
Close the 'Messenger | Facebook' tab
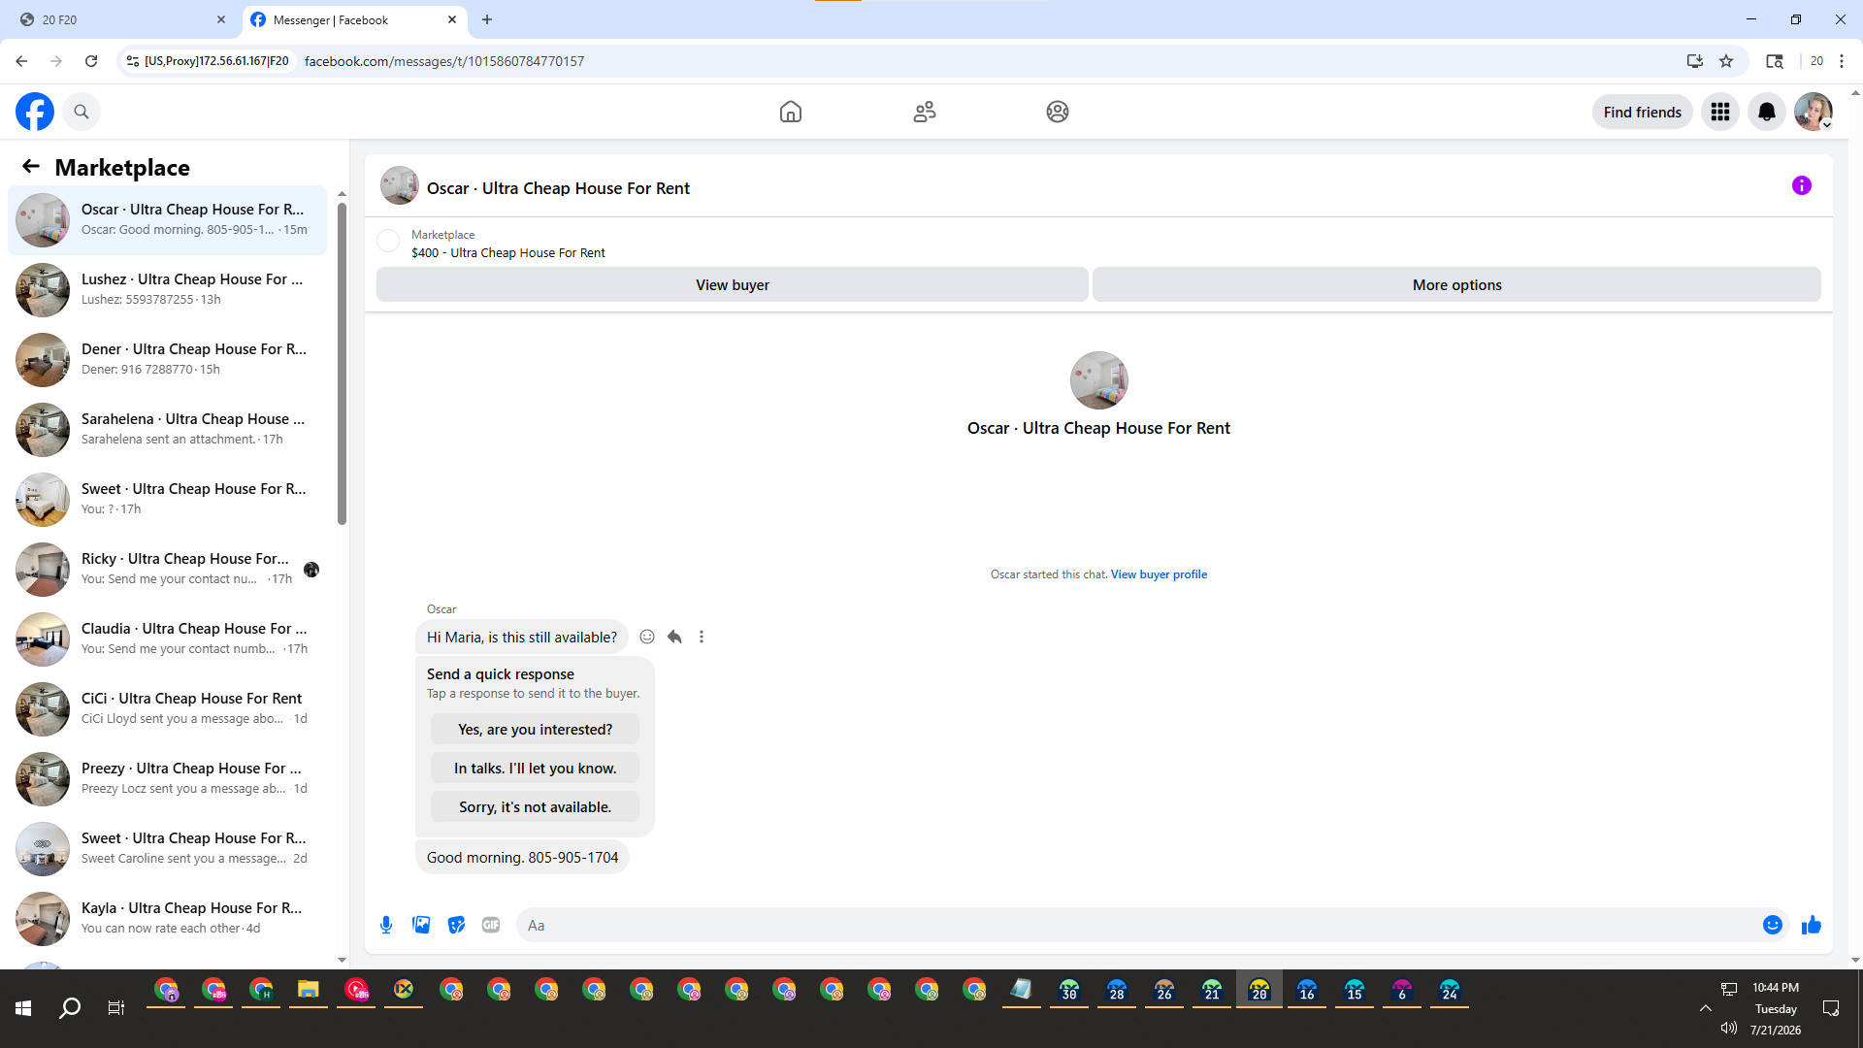tap(452, 19)
